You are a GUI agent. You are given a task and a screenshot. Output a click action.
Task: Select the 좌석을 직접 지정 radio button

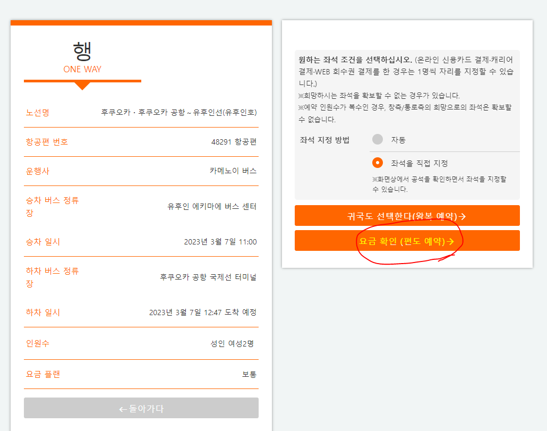pyautogui.click(x=378, y=163)
